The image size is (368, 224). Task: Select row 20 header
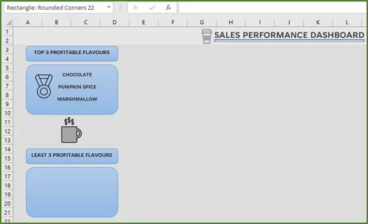coord(7,204)
